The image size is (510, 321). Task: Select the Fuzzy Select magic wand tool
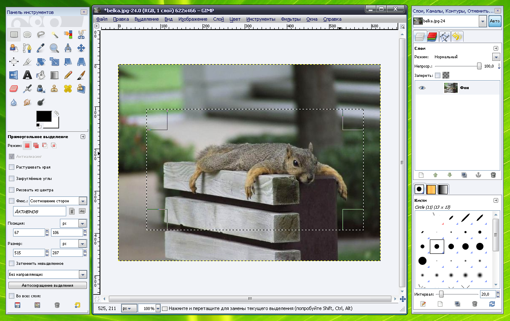54,35
